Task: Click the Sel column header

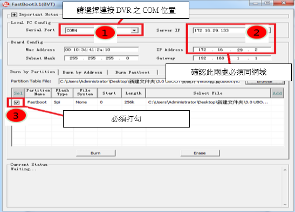Action: pos(18,93)
